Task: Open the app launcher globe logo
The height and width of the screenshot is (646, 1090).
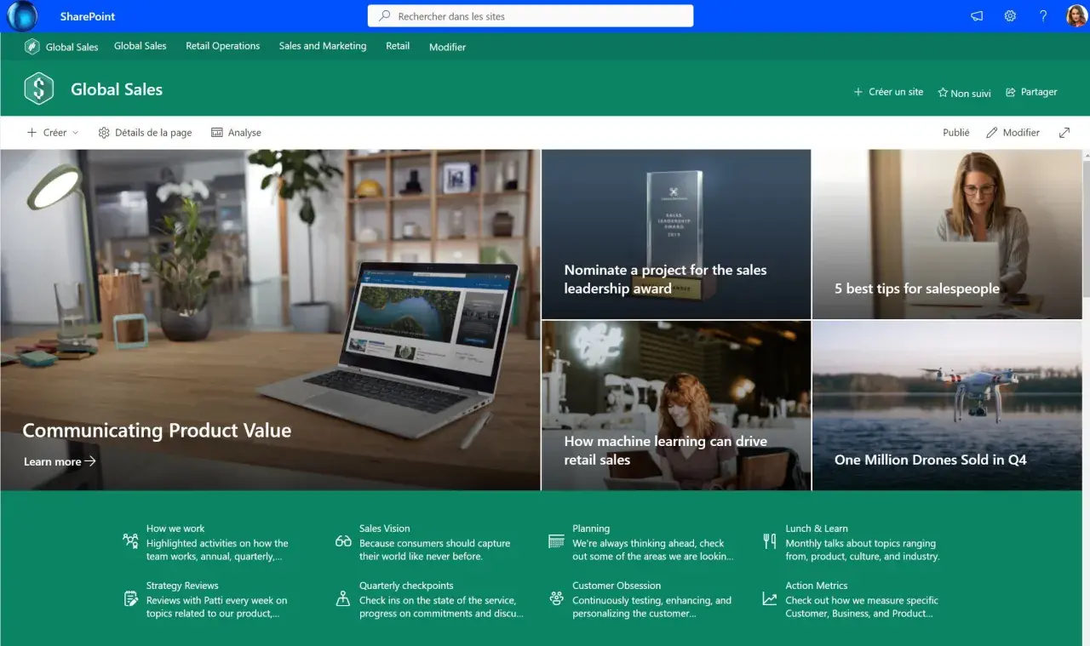Action: pyautogui.click(x=22, y=16)
